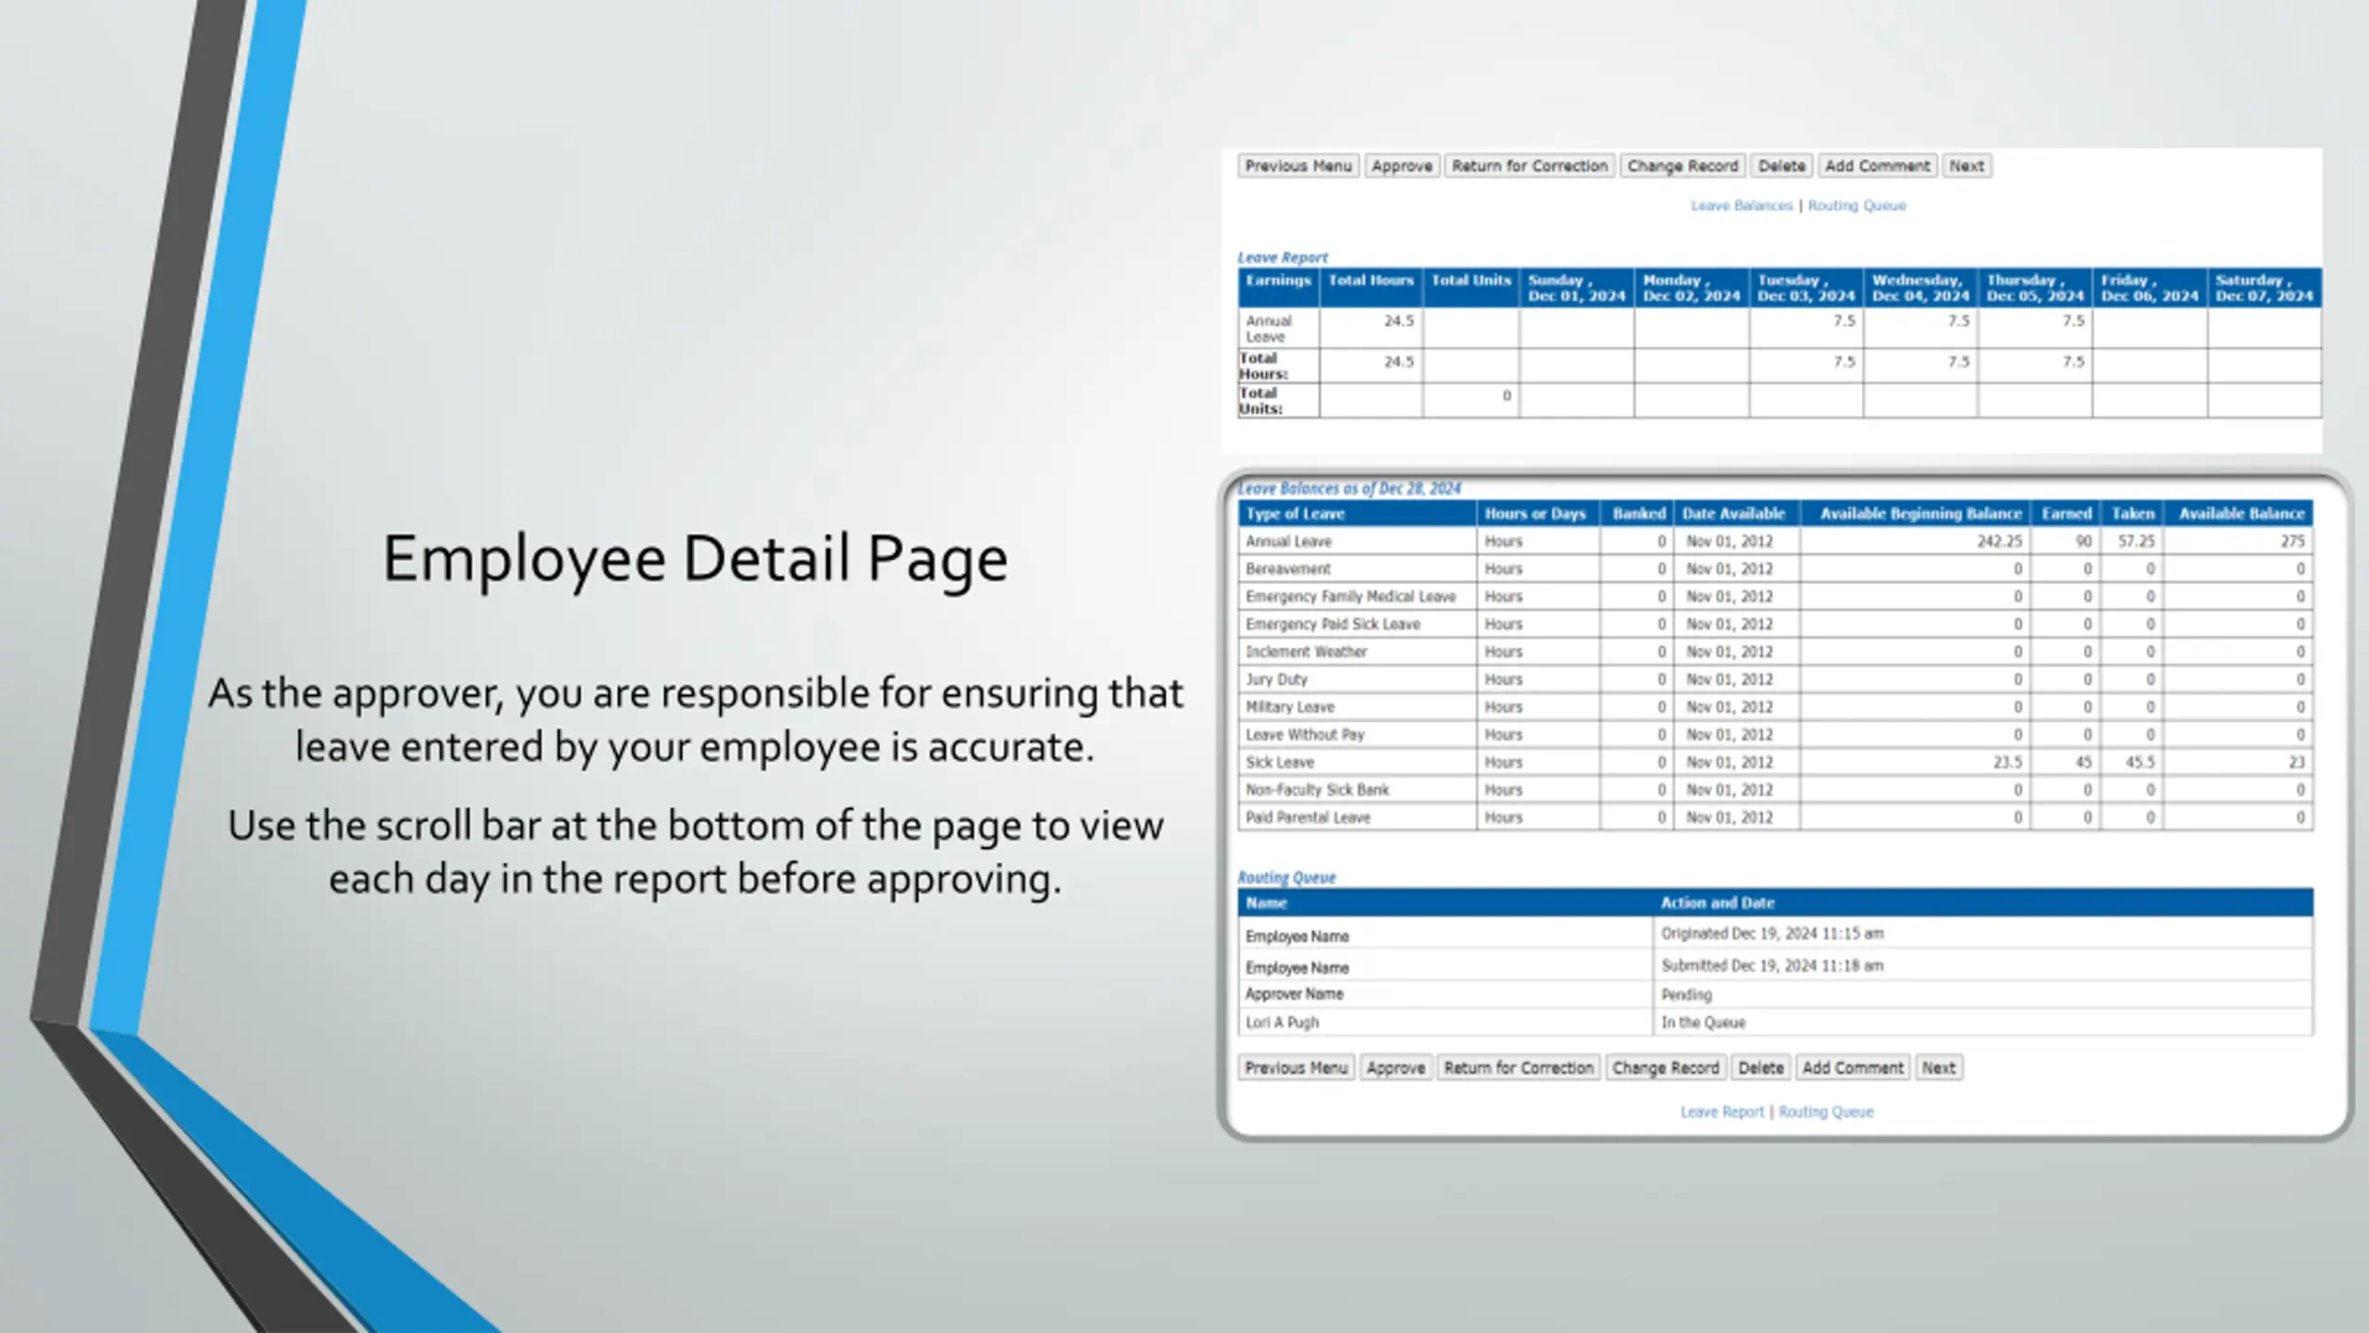Image resolution: width=2369 pixels, height=1333 pixels.
Task: Select the Sick Leave row
Action: [x=1776, y=763]
